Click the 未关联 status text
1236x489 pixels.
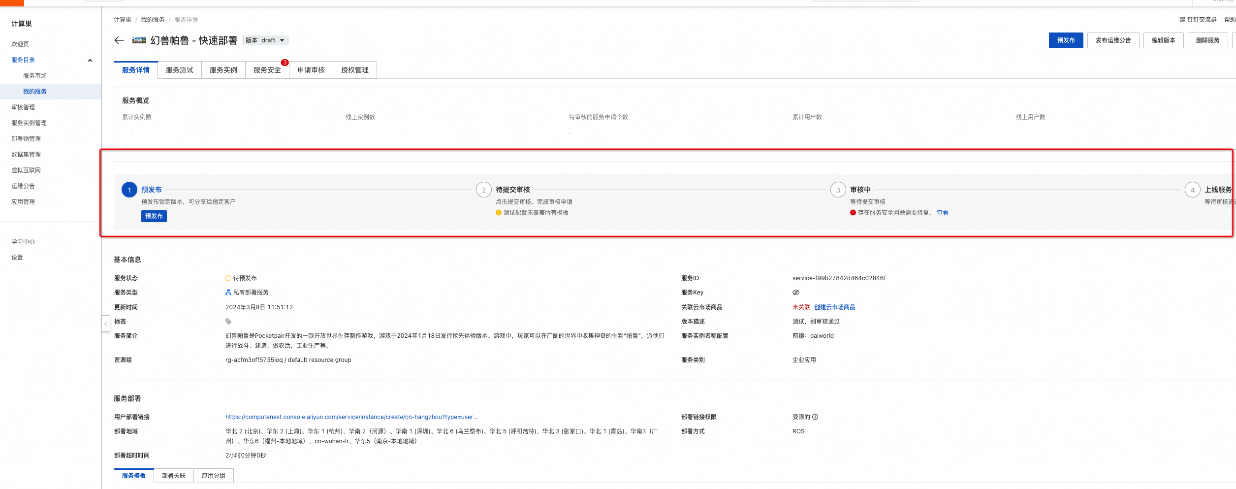(x=801, y=307)
